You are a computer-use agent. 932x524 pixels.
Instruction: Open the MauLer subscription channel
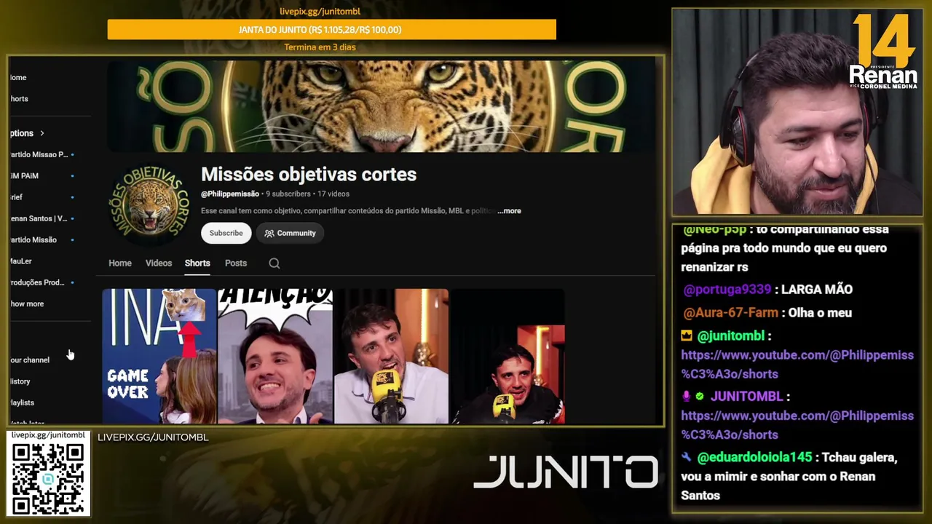tap(21, 261)
